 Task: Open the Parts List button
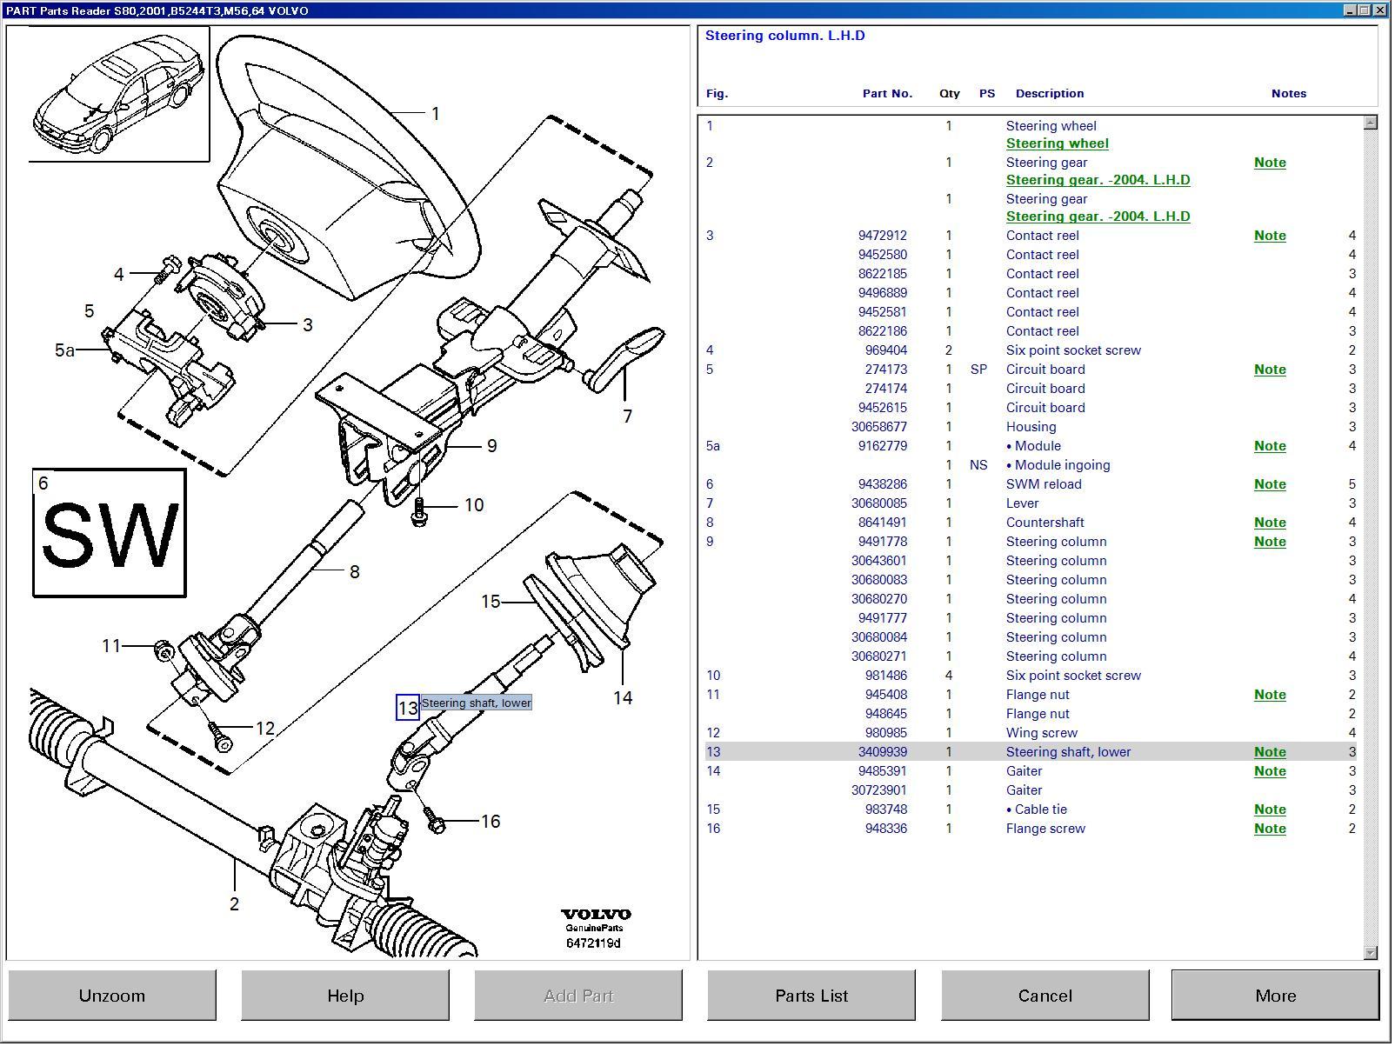(811, 996)
